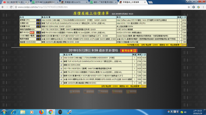Screen dimensions: 206x115
Task: Uncheck the WD 1TB (1003FZEX) checkbox
Action: coord(61,69)
